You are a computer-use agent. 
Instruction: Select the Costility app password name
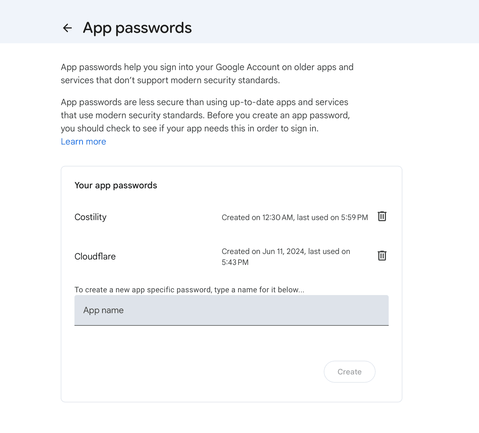click(x=91, y=217)
